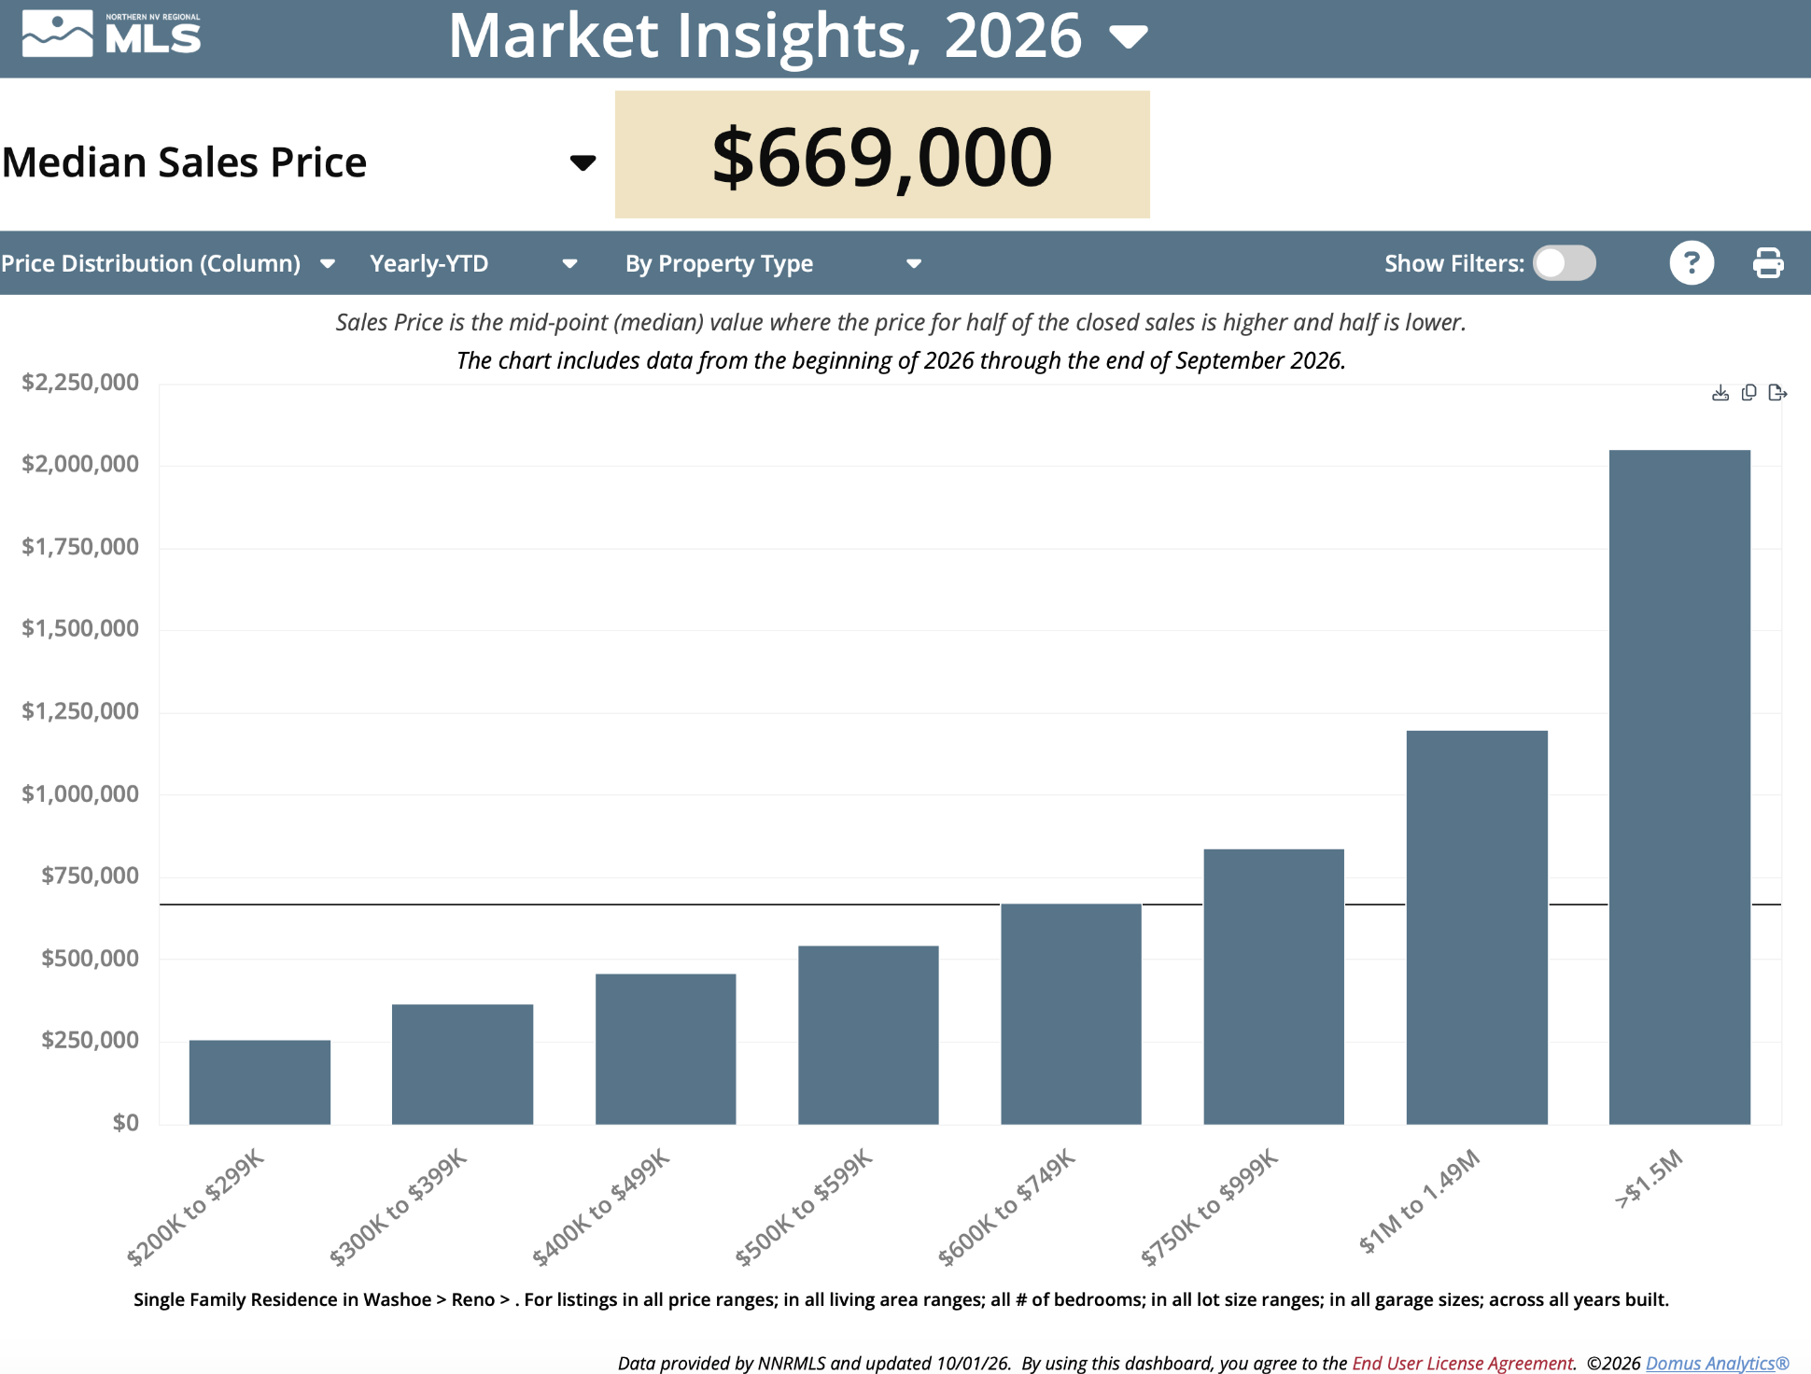
Task: Click the $669,000 median price box
Action: 882,155
